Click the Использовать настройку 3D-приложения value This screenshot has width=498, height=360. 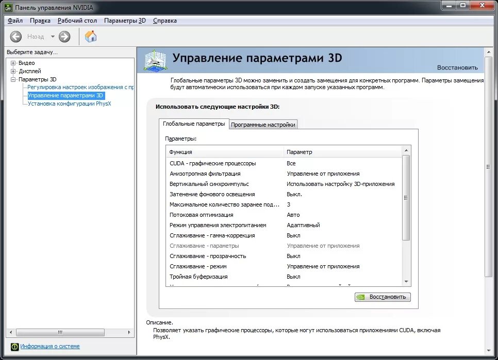340,184
